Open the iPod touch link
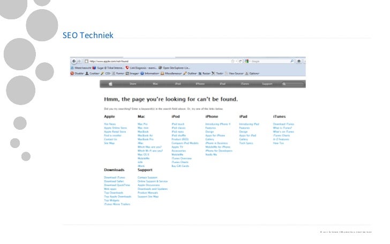Viewport: 390px width, 244px height. [178, 124]
